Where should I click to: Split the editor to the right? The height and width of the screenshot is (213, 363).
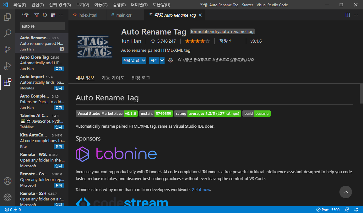[x=348, y=15]
